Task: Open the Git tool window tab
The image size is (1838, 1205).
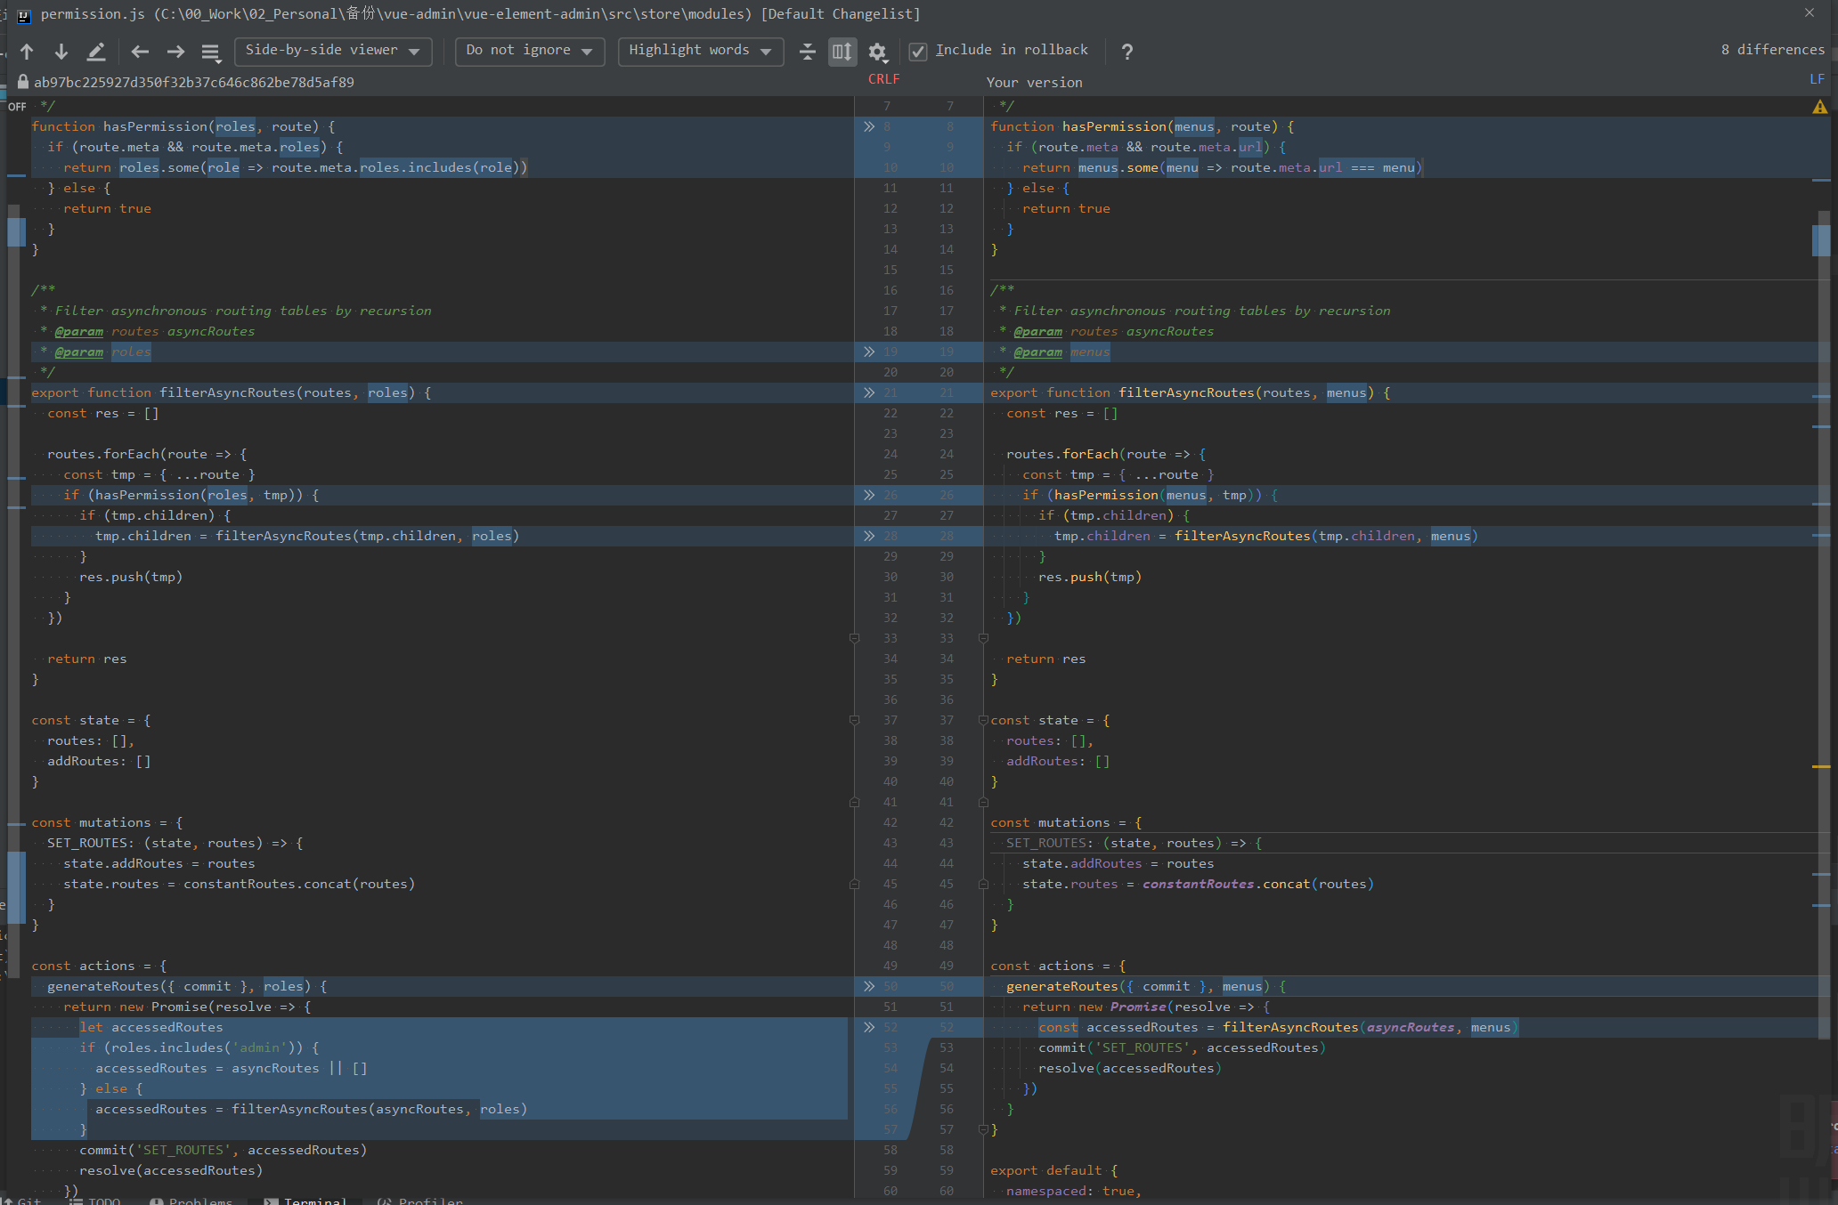Action: pyautogui.click(x=22, y=1200)
